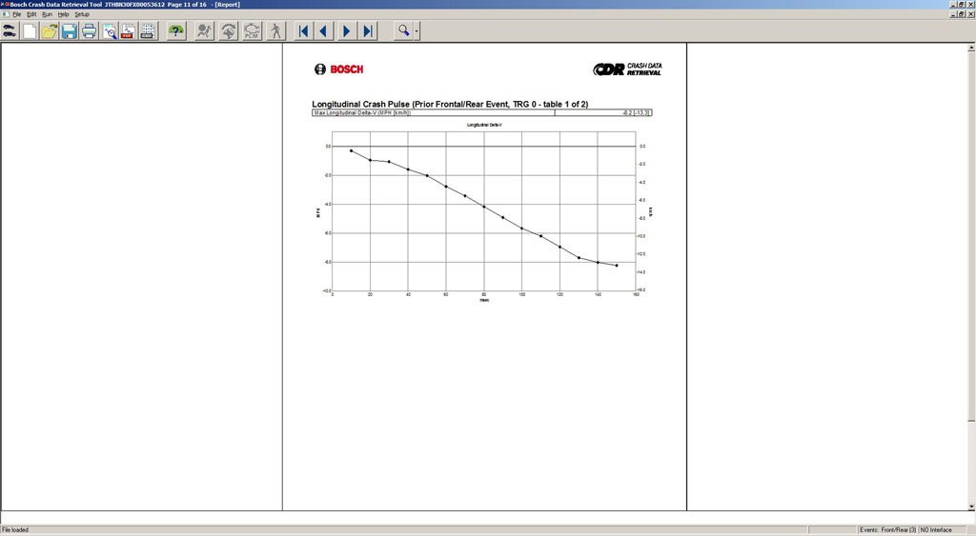This screenshot has height=536, width=976.
Task: Export the report to PDF
Action: [127, 31]
